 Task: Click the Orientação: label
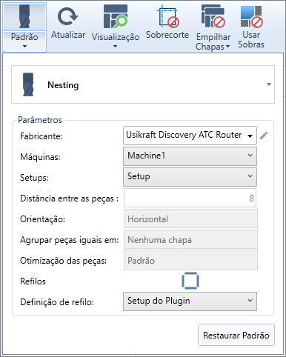click(42, 219)
